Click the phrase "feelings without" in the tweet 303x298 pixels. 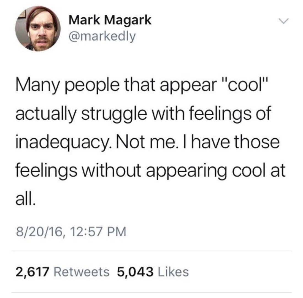click(x=78, y=171)
